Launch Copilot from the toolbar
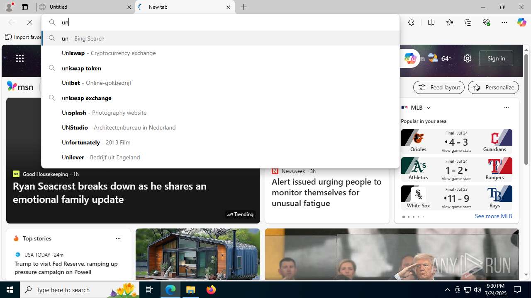 click(521, 22)
